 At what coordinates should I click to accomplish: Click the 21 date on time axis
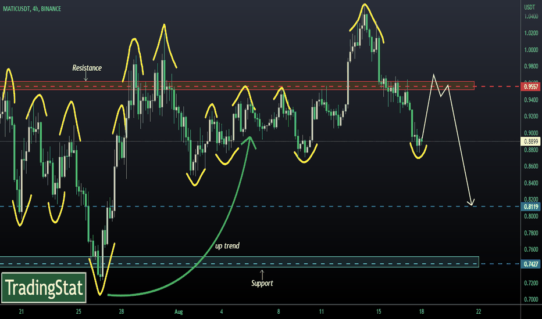(x=22, y=312)
